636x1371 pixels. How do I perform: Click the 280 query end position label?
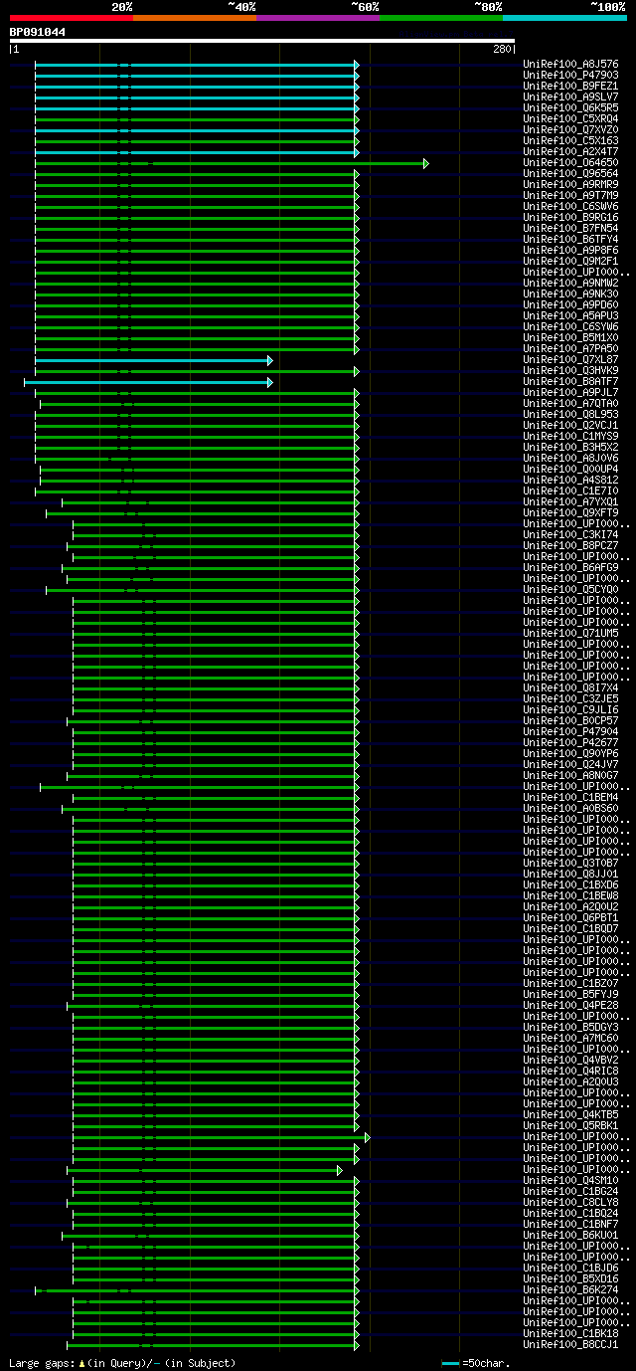[x=501, y=50]
